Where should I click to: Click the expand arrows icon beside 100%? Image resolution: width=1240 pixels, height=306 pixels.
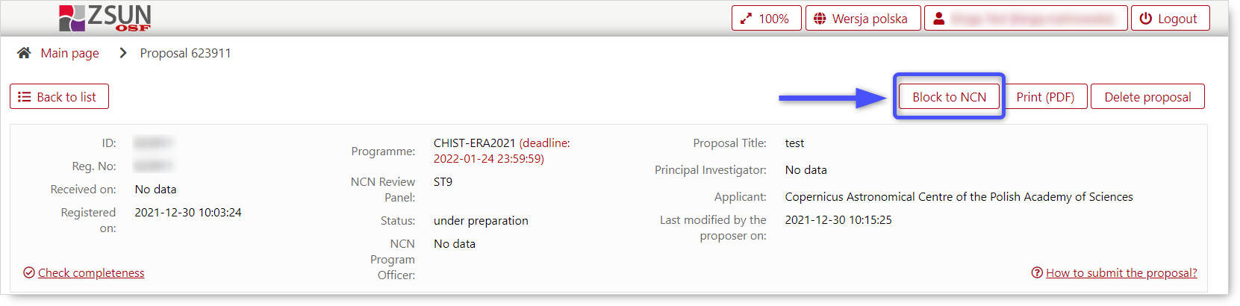746,19
